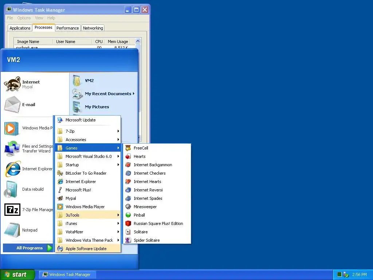Expand My Recent Documents submenu
The width and height of the screenshot is (373, 280).
104,94
